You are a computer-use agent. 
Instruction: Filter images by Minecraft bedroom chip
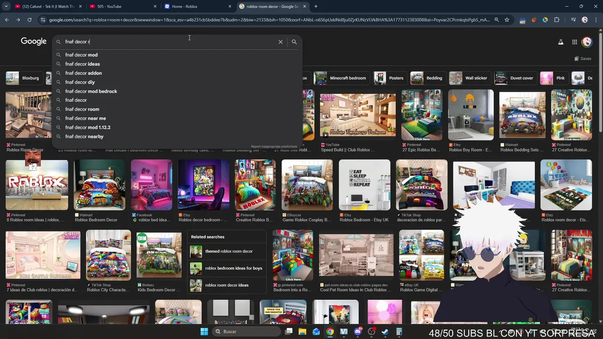click(x=342, y=78)
